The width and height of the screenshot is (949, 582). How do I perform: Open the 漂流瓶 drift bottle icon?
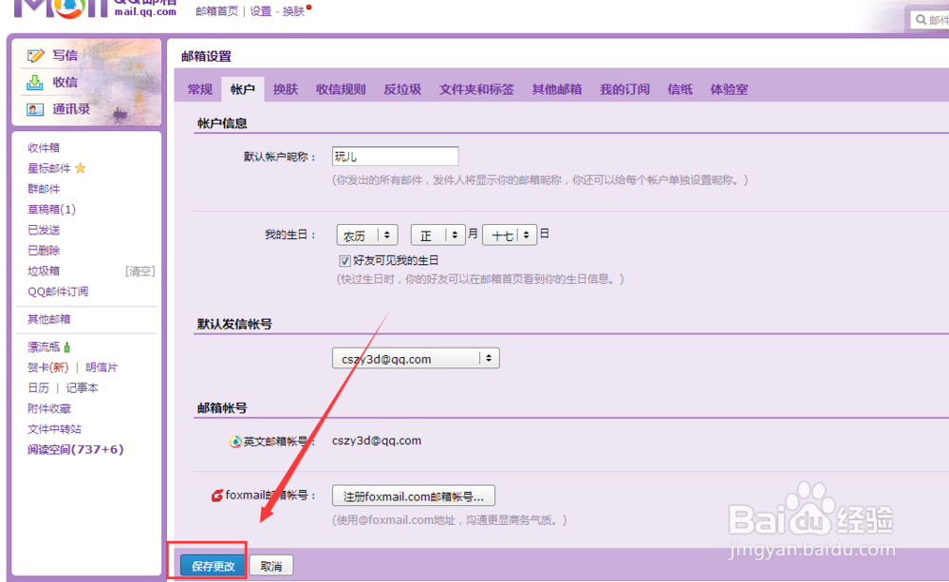coord(68,347)
